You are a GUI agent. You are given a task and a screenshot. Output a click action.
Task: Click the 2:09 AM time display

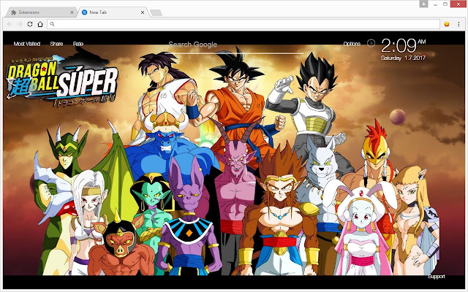click(x=403, y=45)
